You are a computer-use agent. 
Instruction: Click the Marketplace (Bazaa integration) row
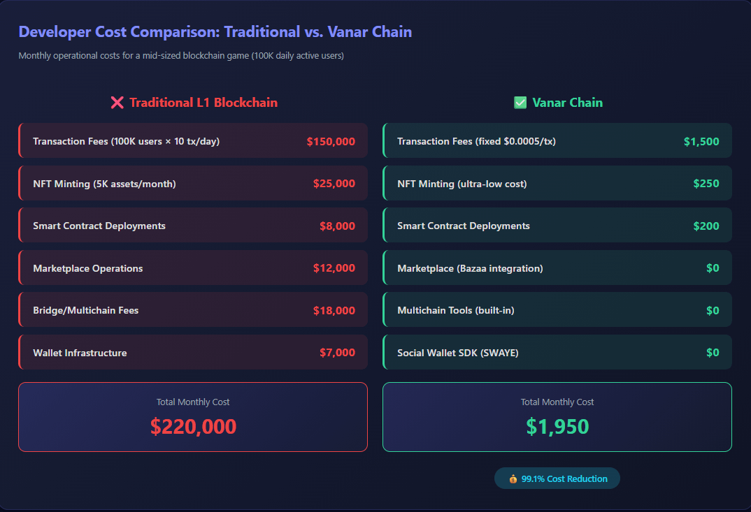[557, 268]
